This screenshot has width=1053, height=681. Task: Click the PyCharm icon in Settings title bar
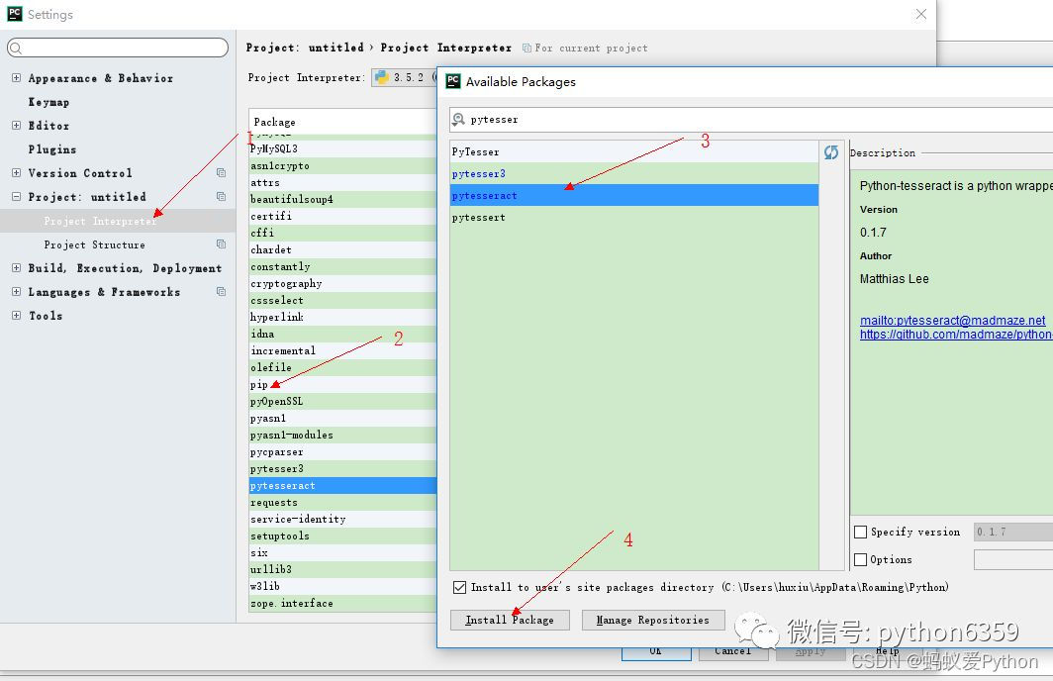pyautogui.click(x=15, y=14)
